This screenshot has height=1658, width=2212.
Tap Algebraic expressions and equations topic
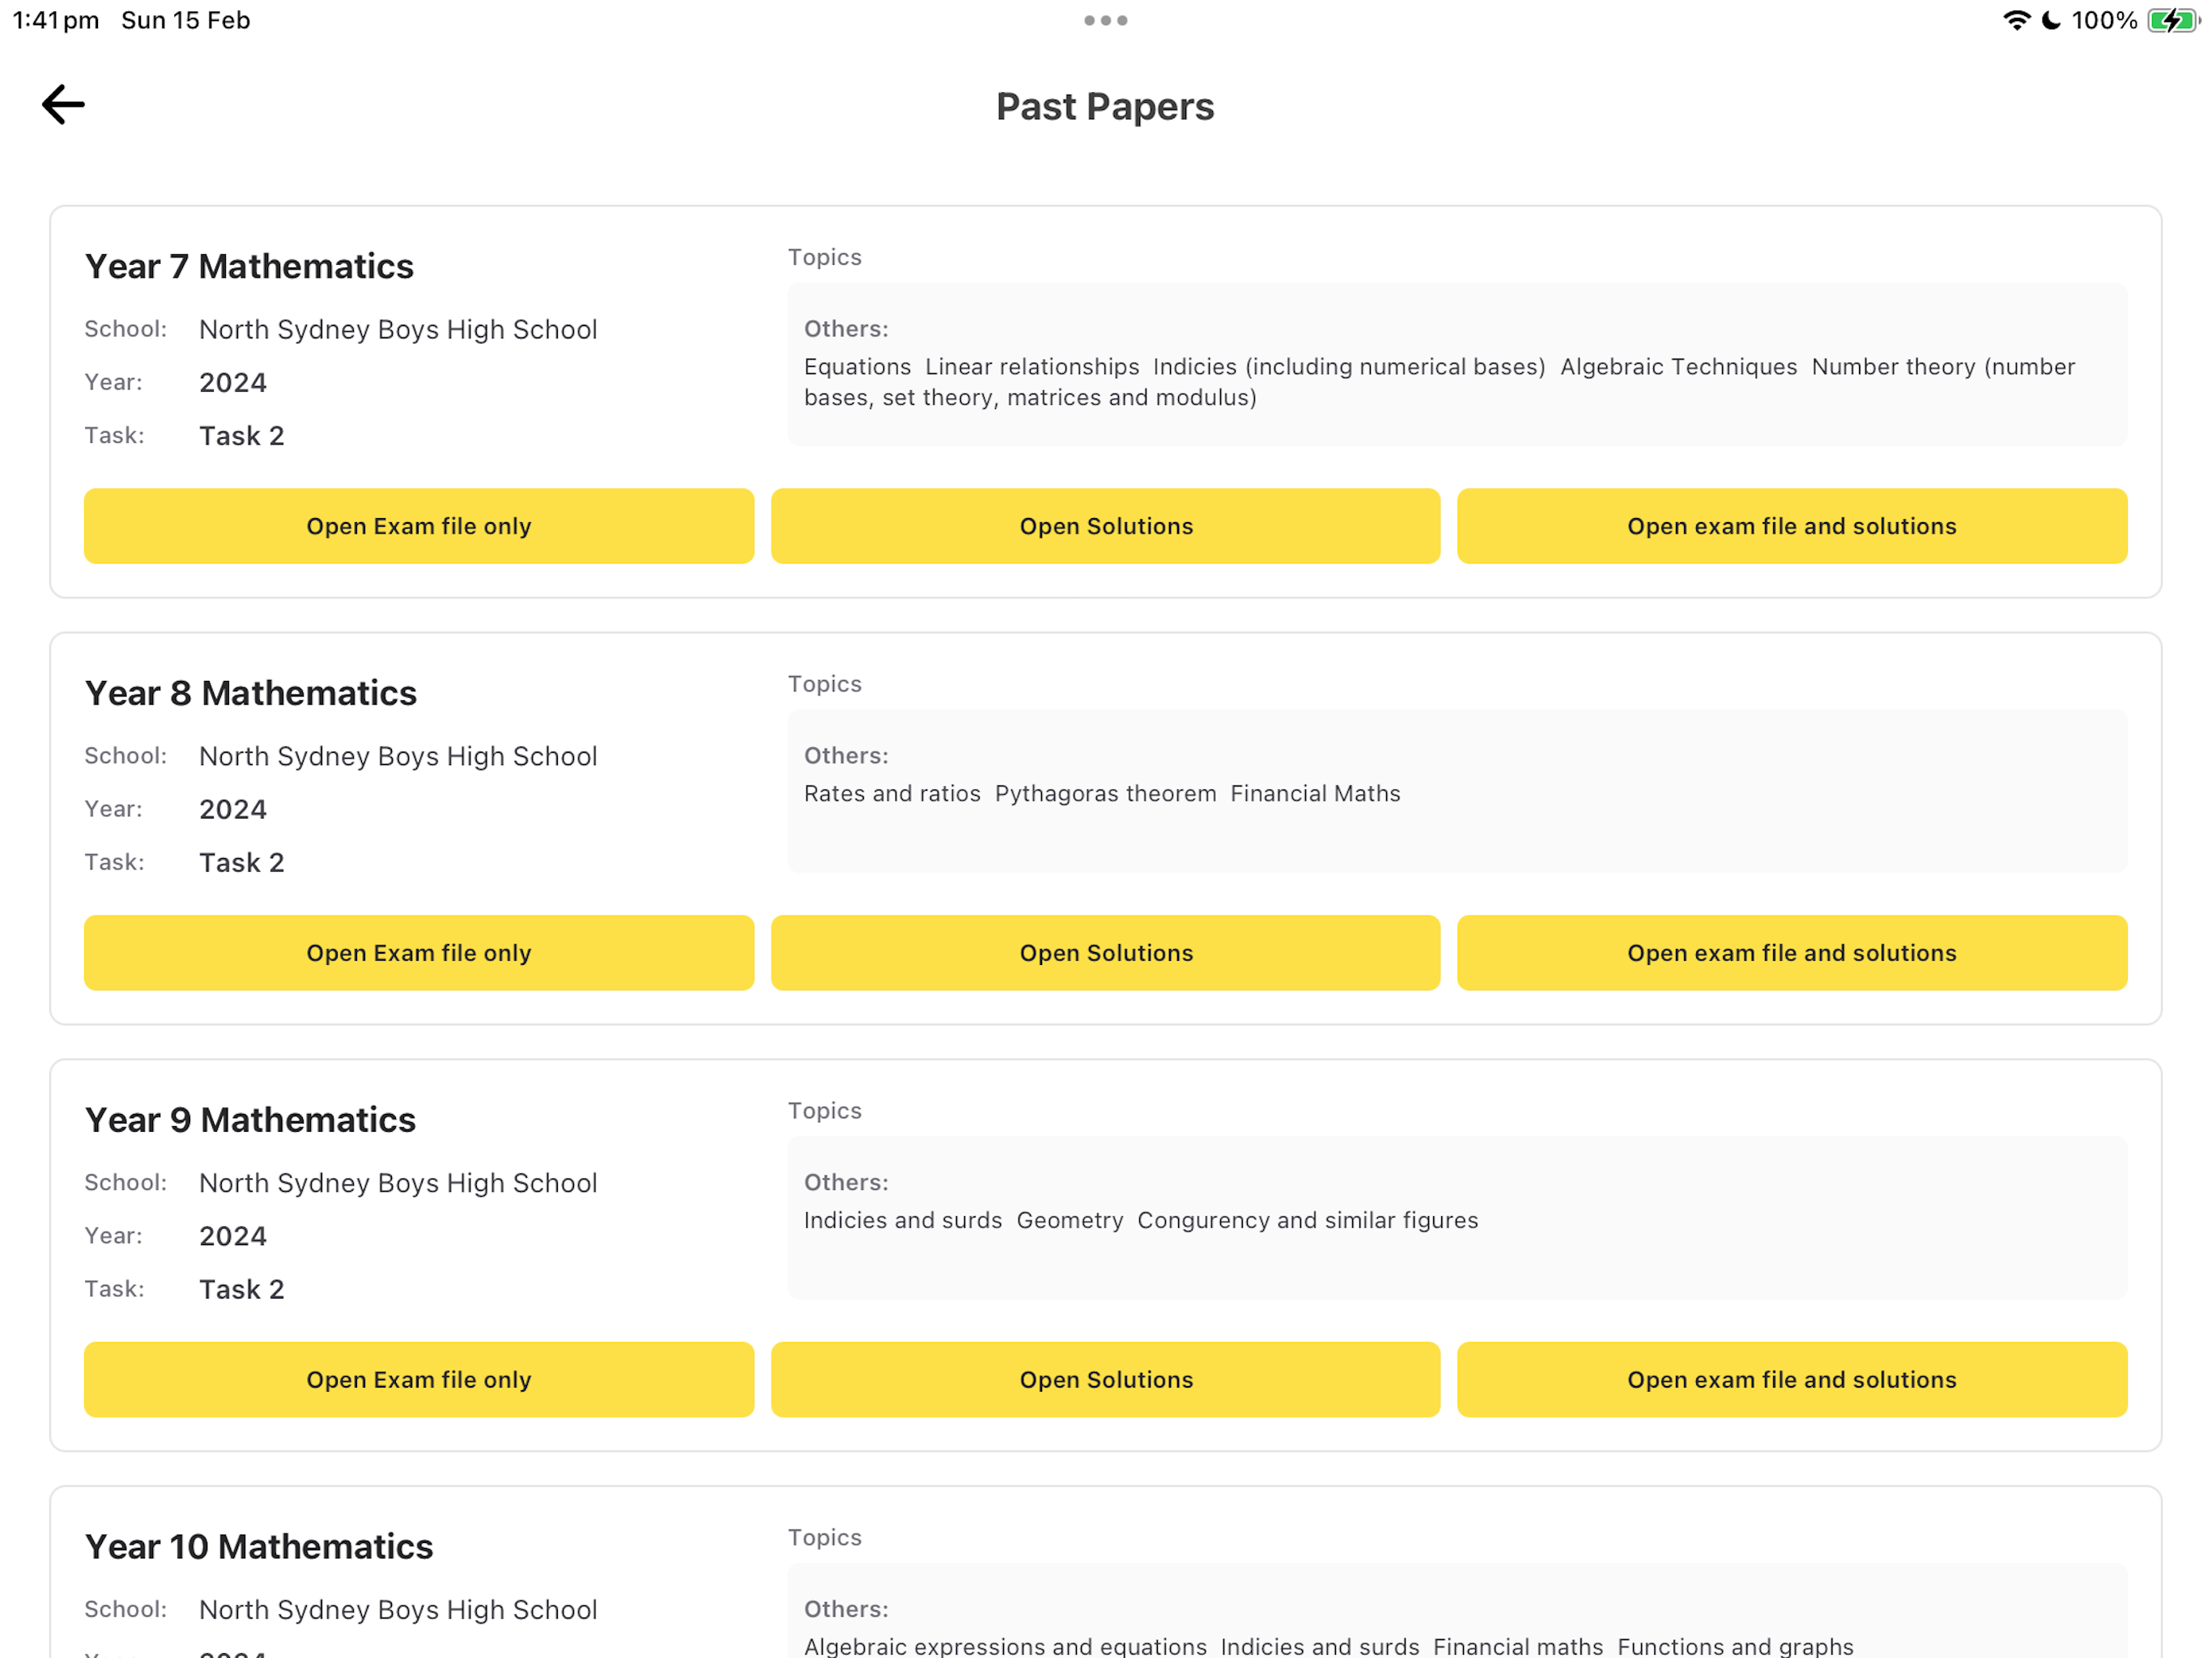tap(1005, 1646)
